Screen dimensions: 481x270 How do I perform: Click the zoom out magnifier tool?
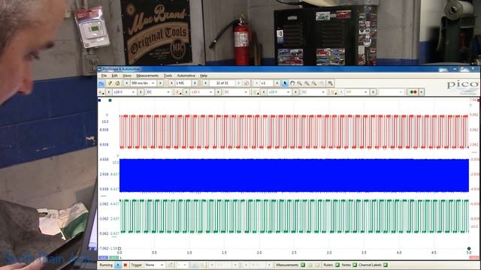click(314, 83)
